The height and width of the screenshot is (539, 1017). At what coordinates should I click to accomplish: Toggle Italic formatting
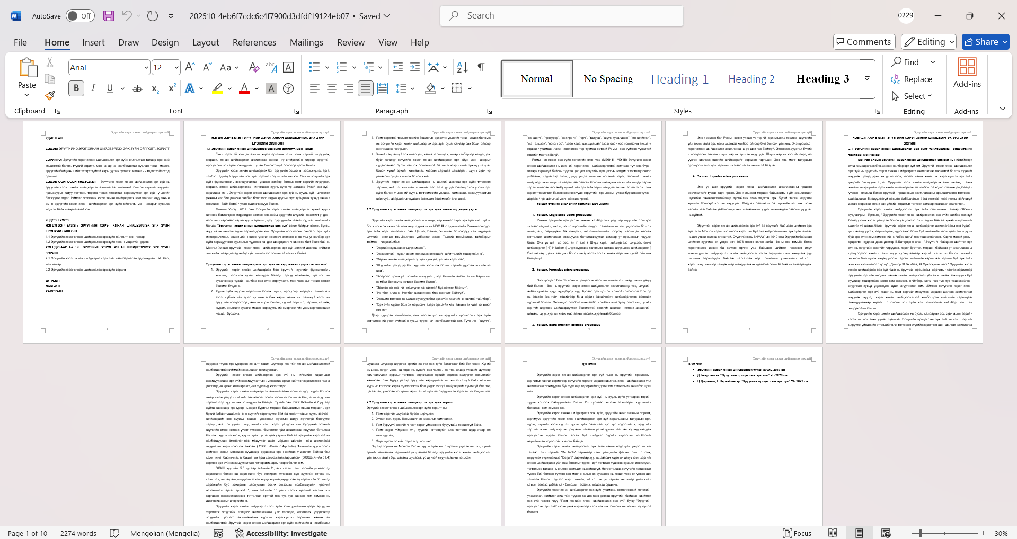(93, 88)
